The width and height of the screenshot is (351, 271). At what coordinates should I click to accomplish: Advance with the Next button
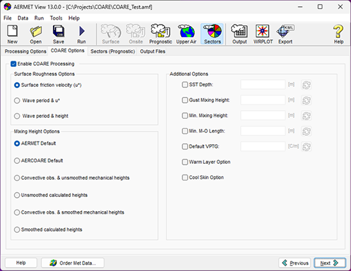click(x=330, y=263)
